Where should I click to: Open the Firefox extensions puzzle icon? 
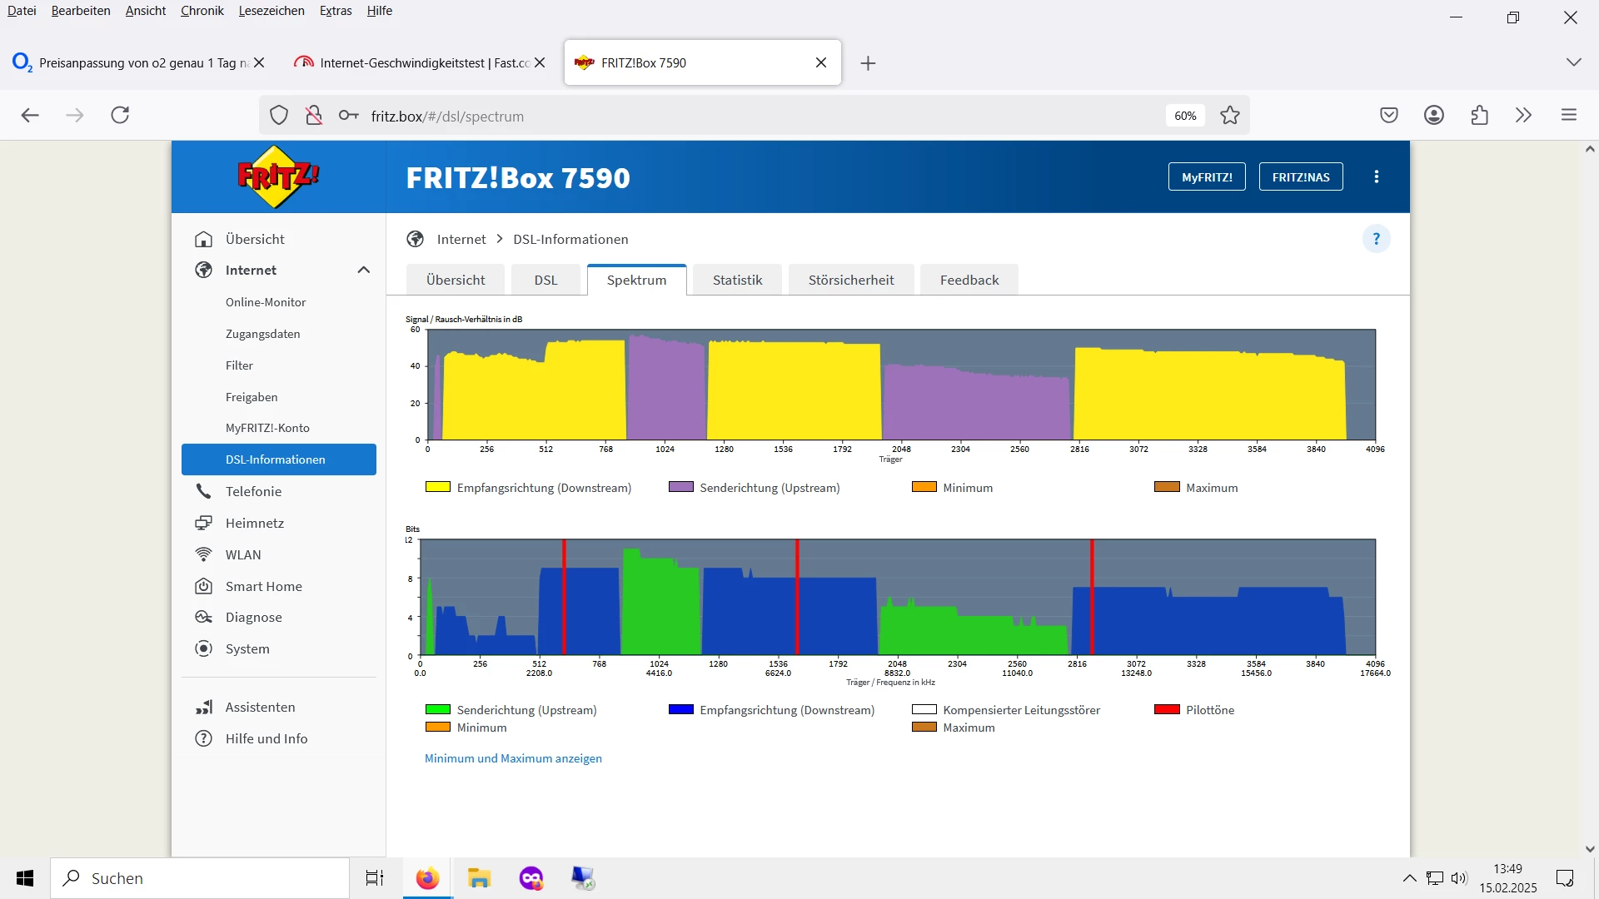[1479, 115]
